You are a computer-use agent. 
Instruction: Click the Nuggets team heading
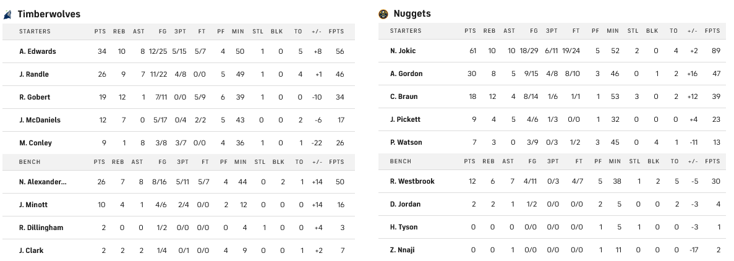point(412,14)
